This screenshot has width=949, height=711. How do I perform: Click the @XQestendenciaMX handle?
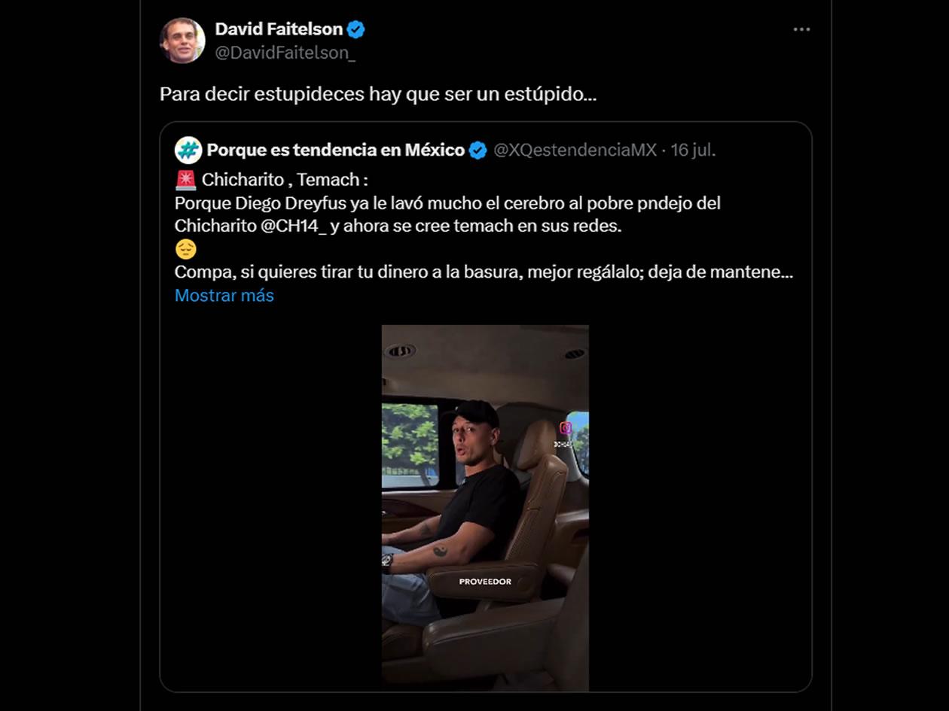pos(575,150)
